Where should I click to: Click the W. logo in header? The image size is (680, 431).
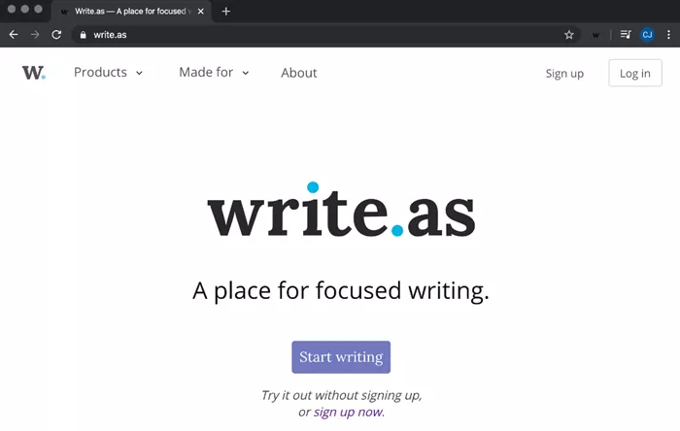(34, 73)
